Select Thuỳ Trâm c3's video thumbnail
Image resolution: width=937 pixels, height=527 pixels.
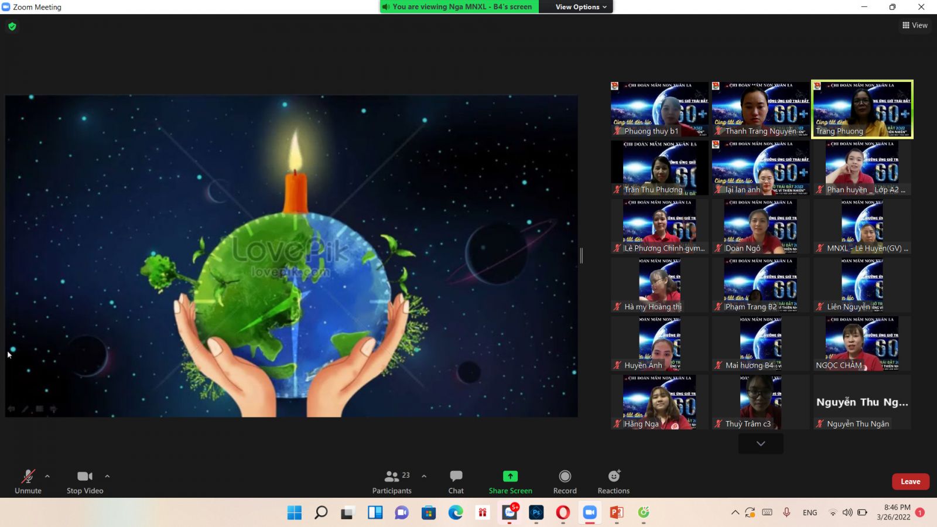click(760, 402)
